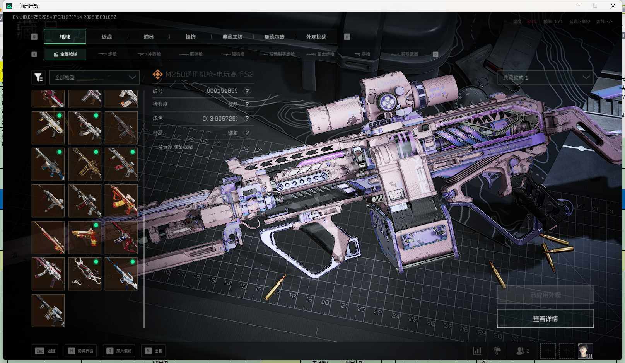Viewport: 625px width, 363px height.
Task: Filter by 霰弹枪 shotgun category
Action: pos(191,54)
